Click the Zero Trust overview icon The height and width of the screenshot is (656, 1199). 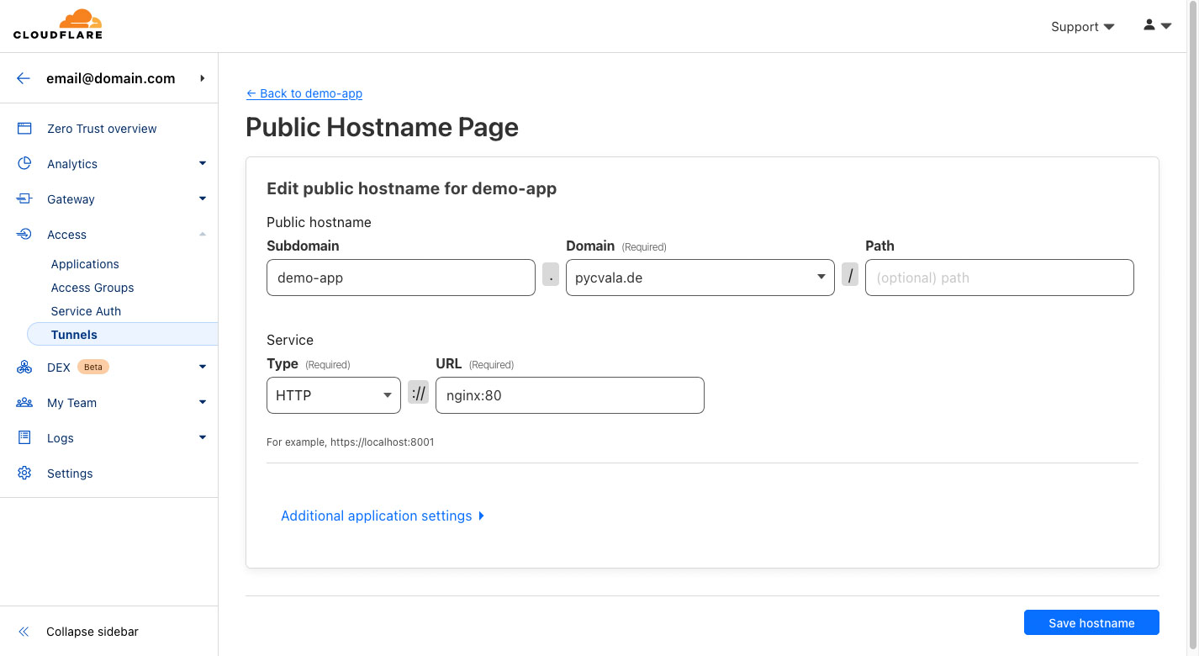(x=24, y=129)
